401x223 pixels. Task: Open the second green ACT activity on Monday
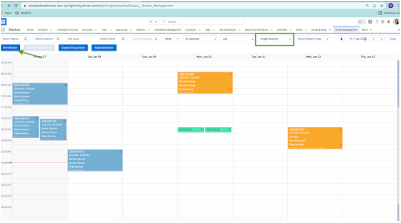218,130
